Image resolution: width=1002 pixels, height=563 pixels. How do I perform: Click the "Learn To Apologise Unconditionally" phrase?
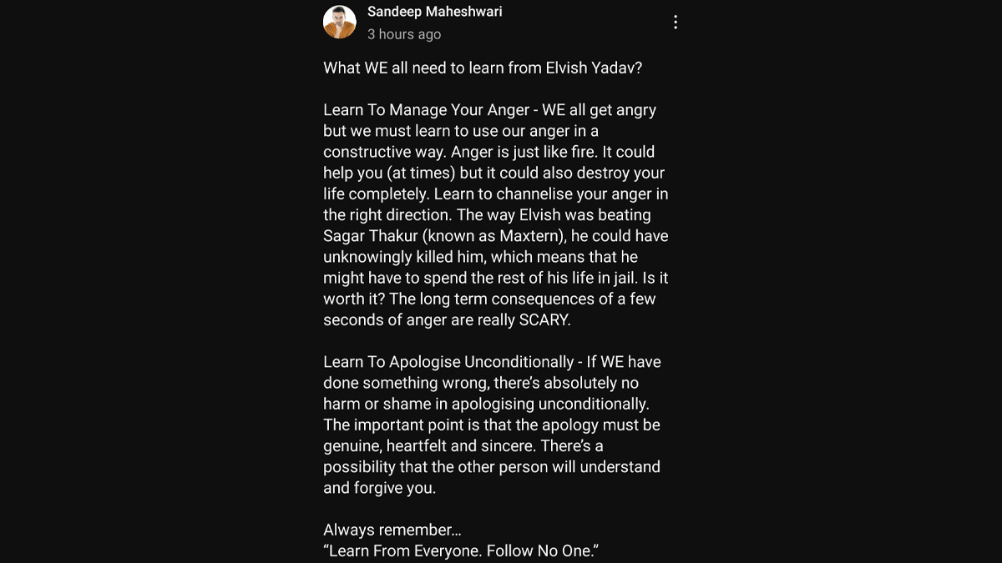click(448, 362)
